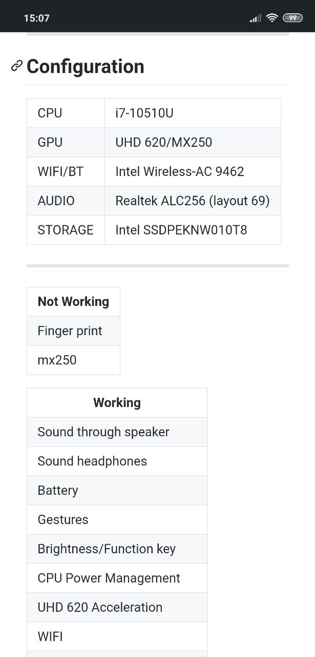Tap the WiFi status icon
This screenshot has height=657, width=315.
[x=272, y=18]
